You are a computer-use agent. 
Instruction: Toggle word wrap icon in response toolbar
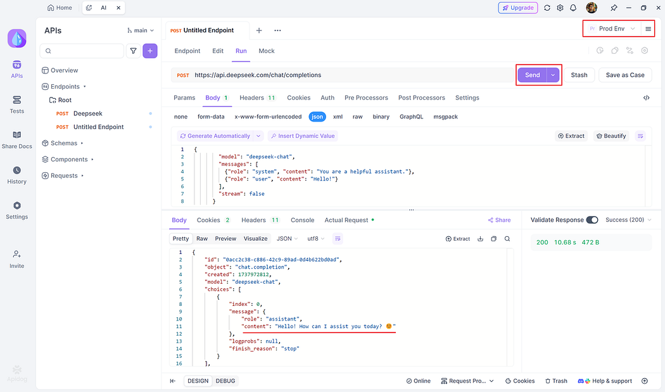click(x=338, y=238)
